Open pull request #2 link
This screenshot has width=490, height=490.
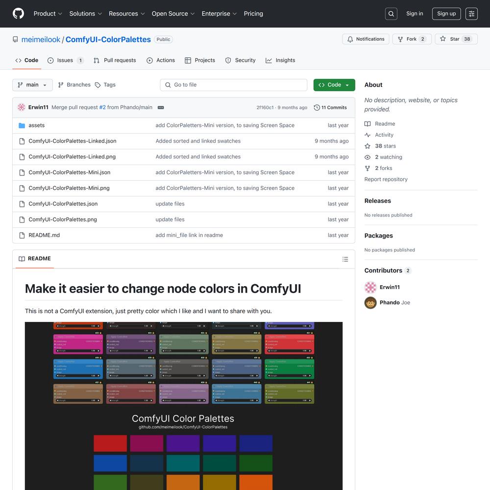(x=102, y=107)
